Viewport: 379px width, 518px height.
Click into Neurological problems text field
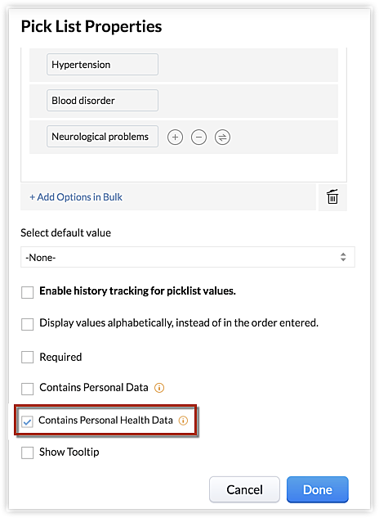pyautogui.click(x=102, y=136)
